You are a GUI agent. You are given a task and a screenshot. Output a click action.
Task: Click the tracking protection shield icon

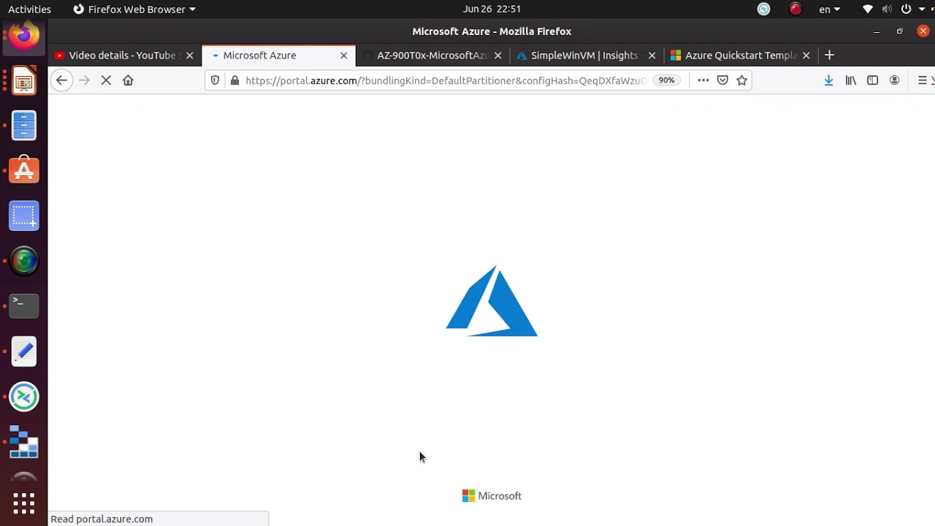click(x=215, y=80)
